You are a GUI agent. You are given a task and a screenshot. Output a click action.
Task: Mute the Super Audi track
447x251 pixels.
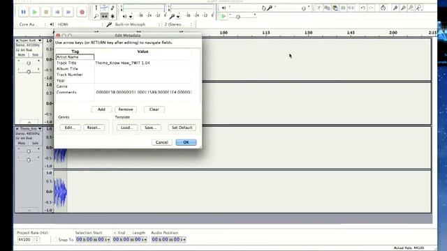22,54
